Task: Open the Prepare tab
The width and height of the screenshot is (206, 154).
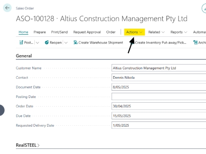Action: point(39,32)
